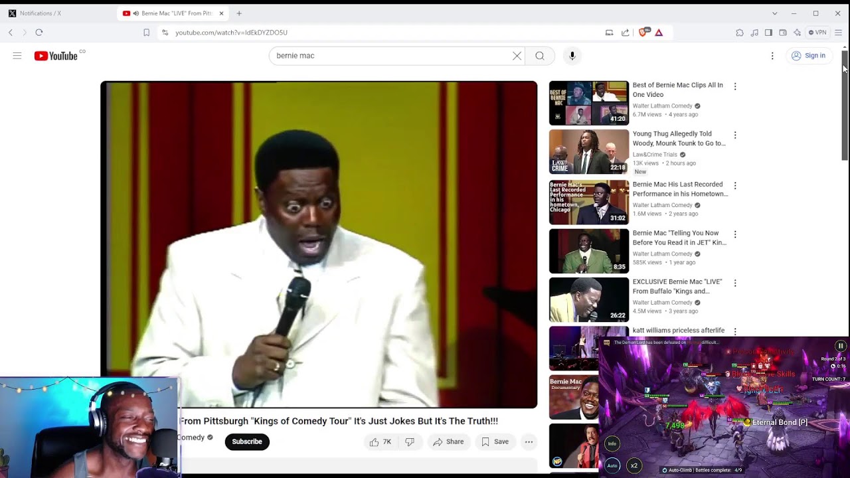
Task: Open the browser main menu
Action: coord(838,33)
